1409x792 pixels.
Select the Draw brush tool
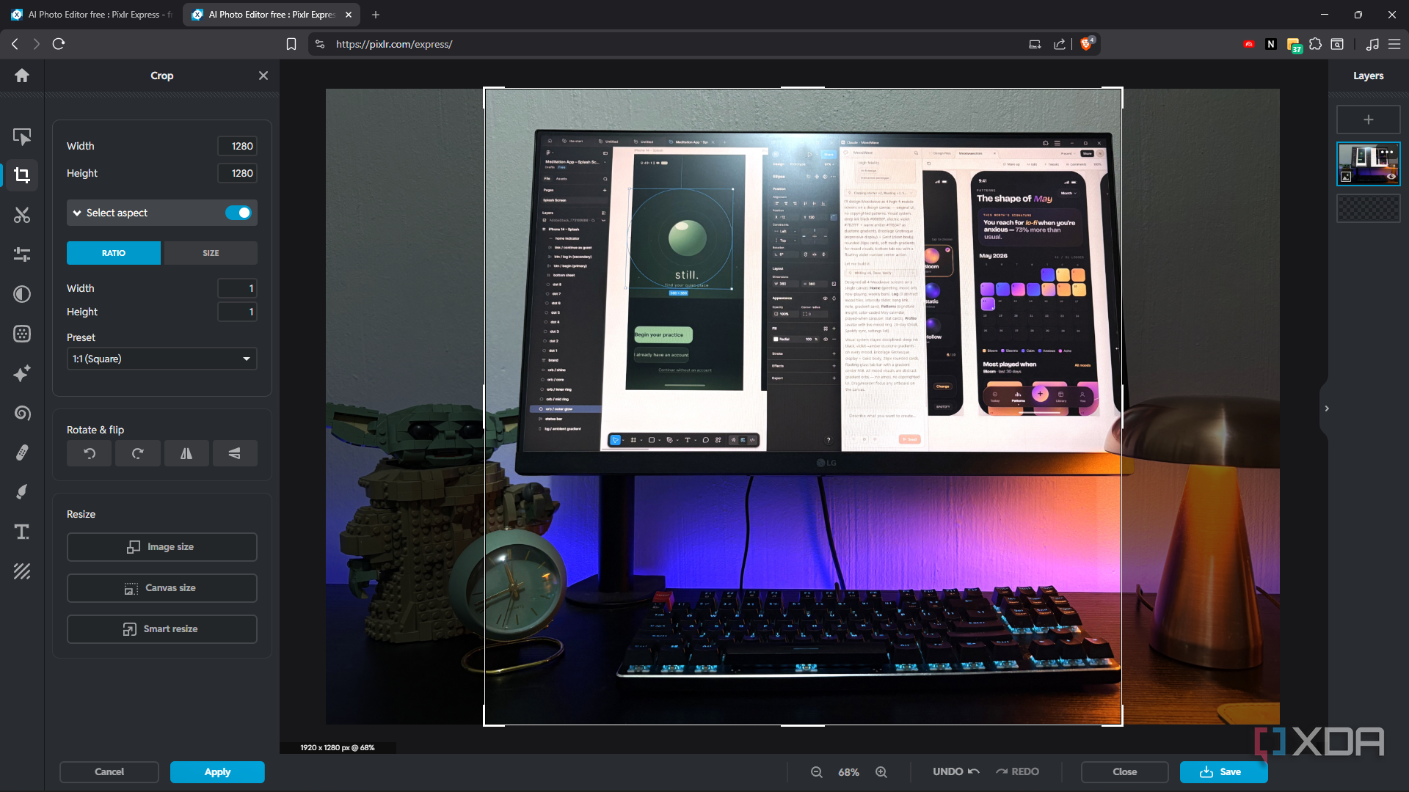[22, 492]
